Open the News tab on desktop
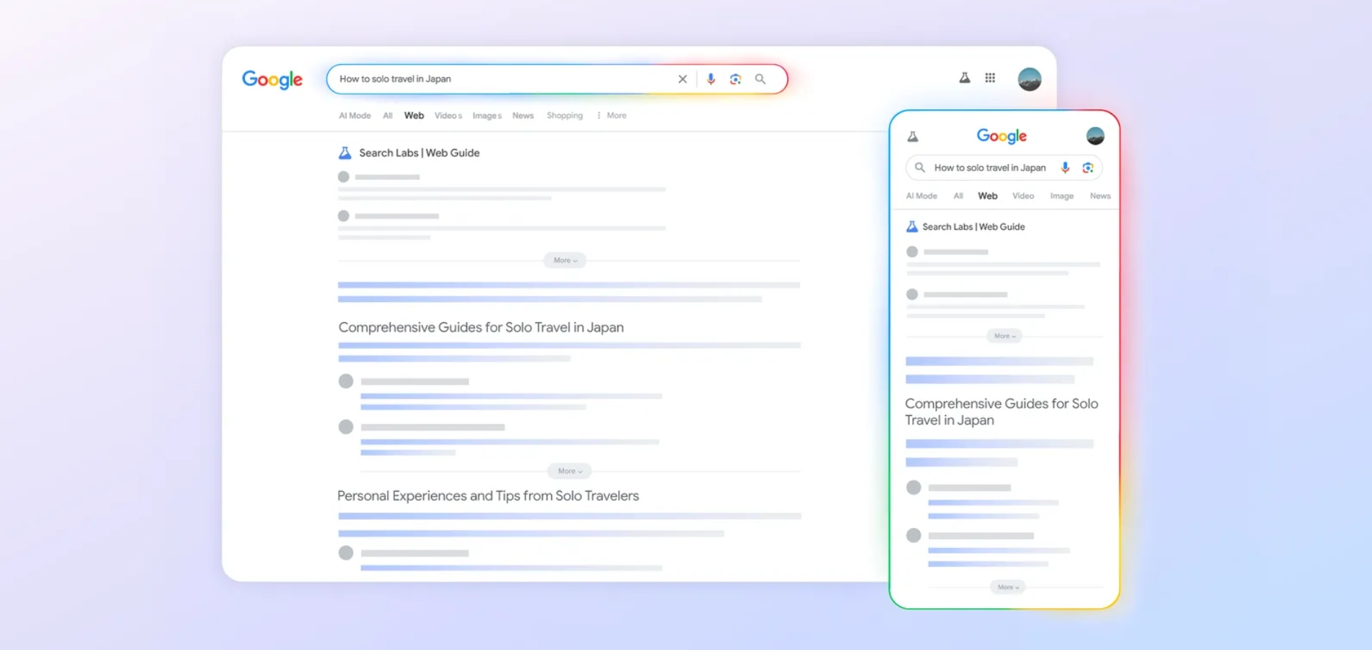This screenshot has height=650, width=1372. 523,116
